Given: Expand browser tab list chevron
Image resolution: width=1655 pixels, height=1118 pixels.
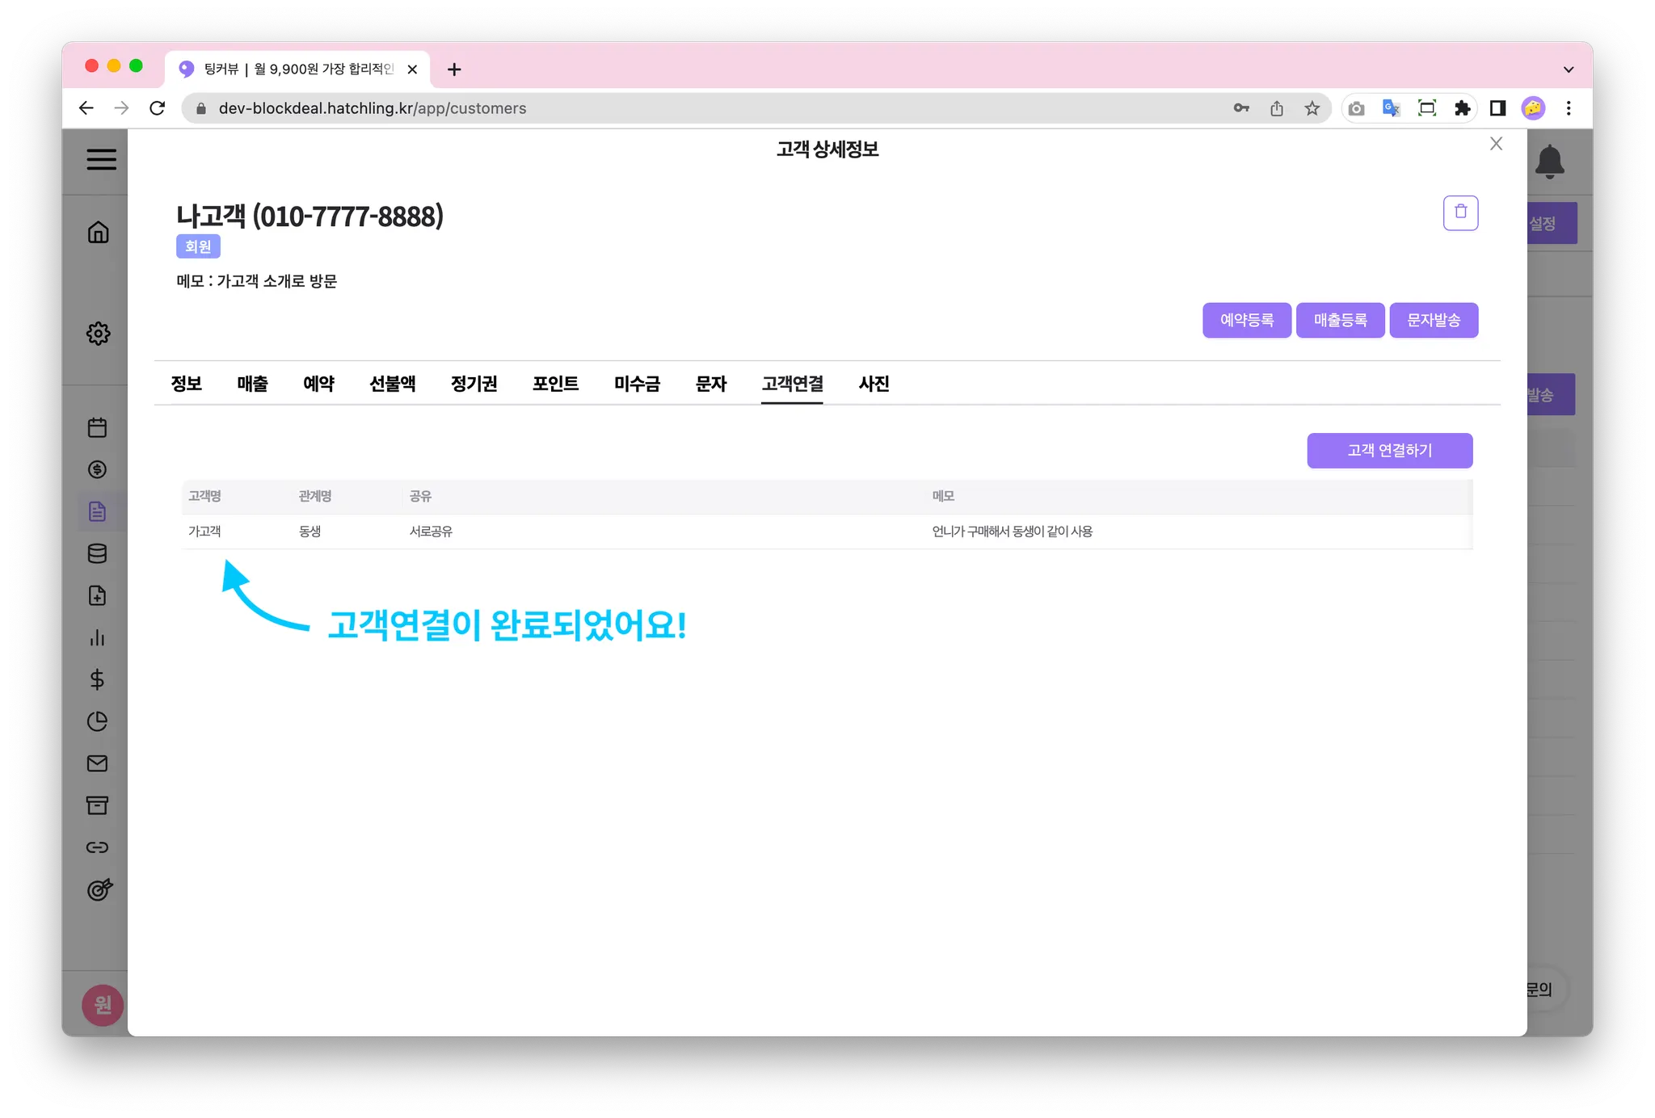Looking at the screenshot, I should pos(1569,69).
